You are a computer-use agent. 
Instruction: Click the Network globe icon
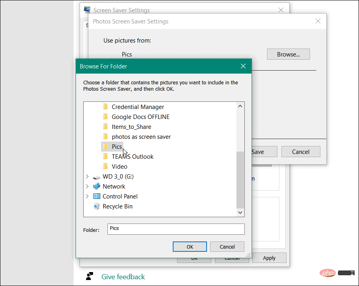(97, 186)
